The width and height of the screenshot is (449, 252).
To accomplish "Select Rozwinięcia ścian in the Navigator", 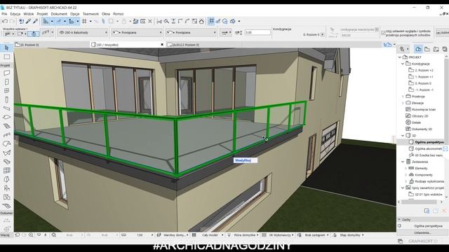I will pyautogui.click(x=421, y=109).
